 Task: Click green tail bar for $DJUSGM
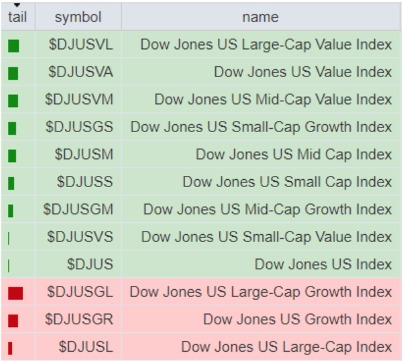[11, 211]
